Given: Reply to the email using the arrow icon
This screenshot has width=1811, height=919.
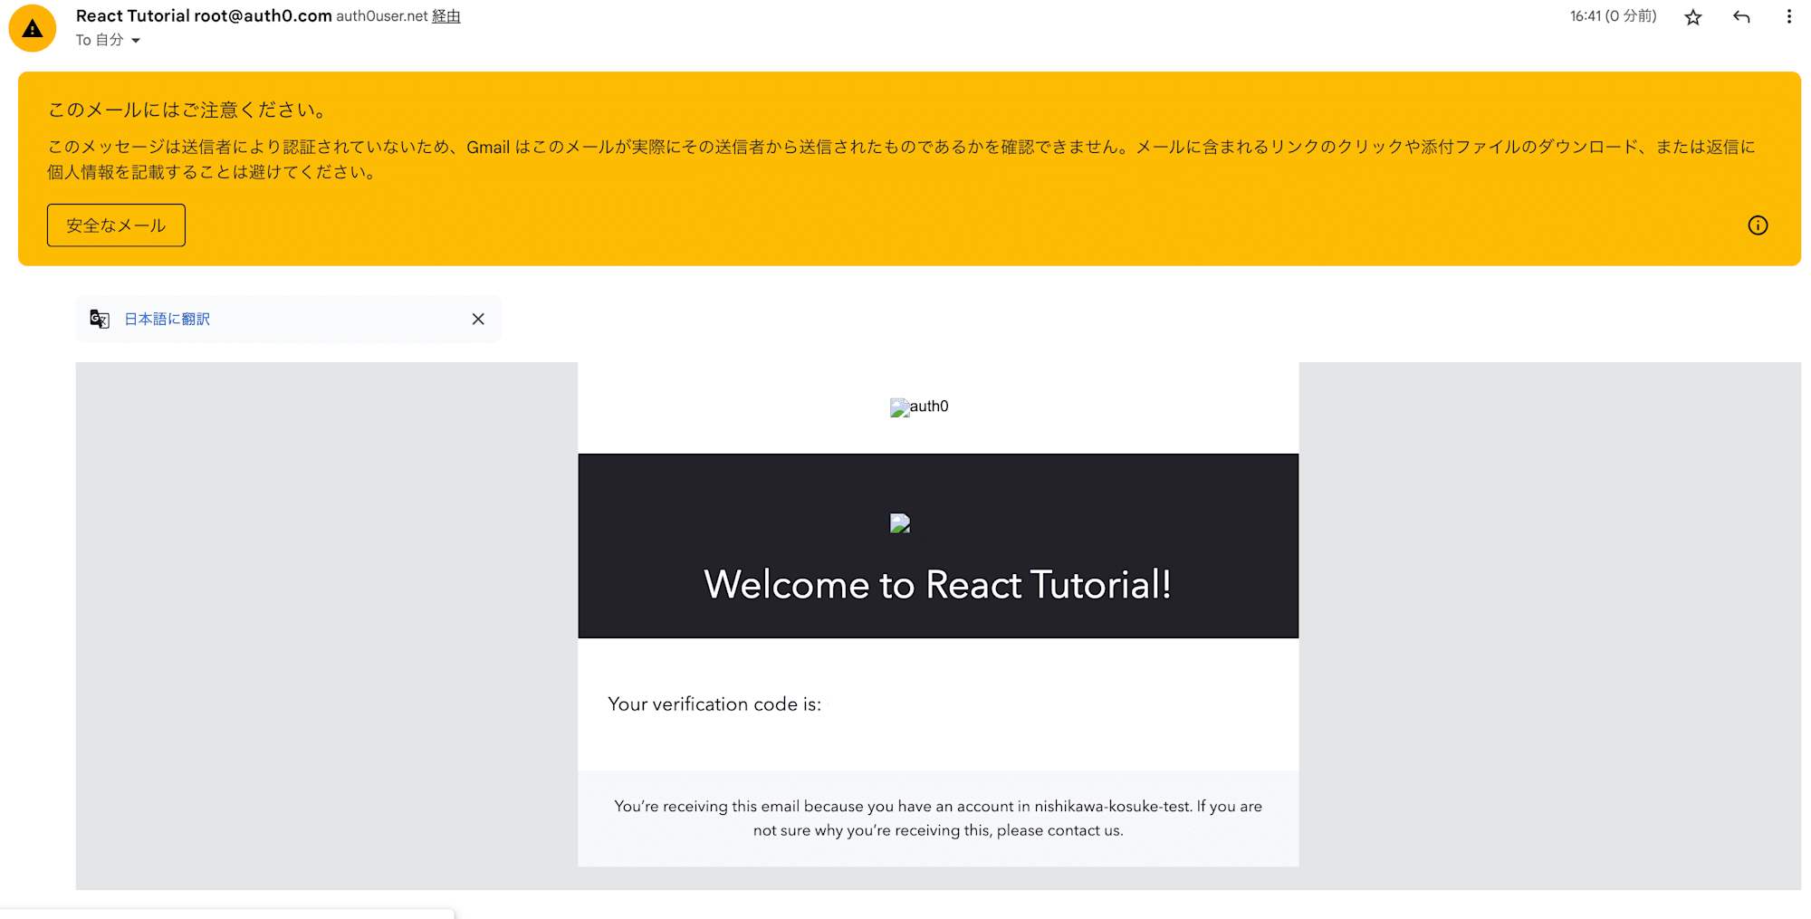Looking at the screenshot, I should tap(1741, 17).
